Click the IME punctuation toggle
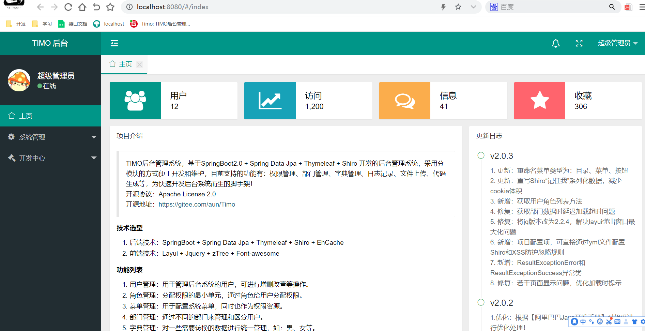 click(x=592, y=321)
